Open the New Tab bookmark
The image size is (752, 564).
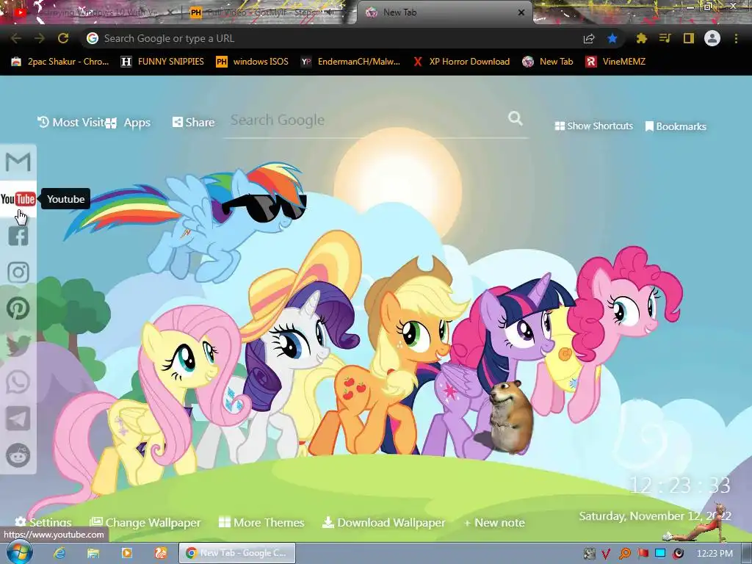point(548,62)
